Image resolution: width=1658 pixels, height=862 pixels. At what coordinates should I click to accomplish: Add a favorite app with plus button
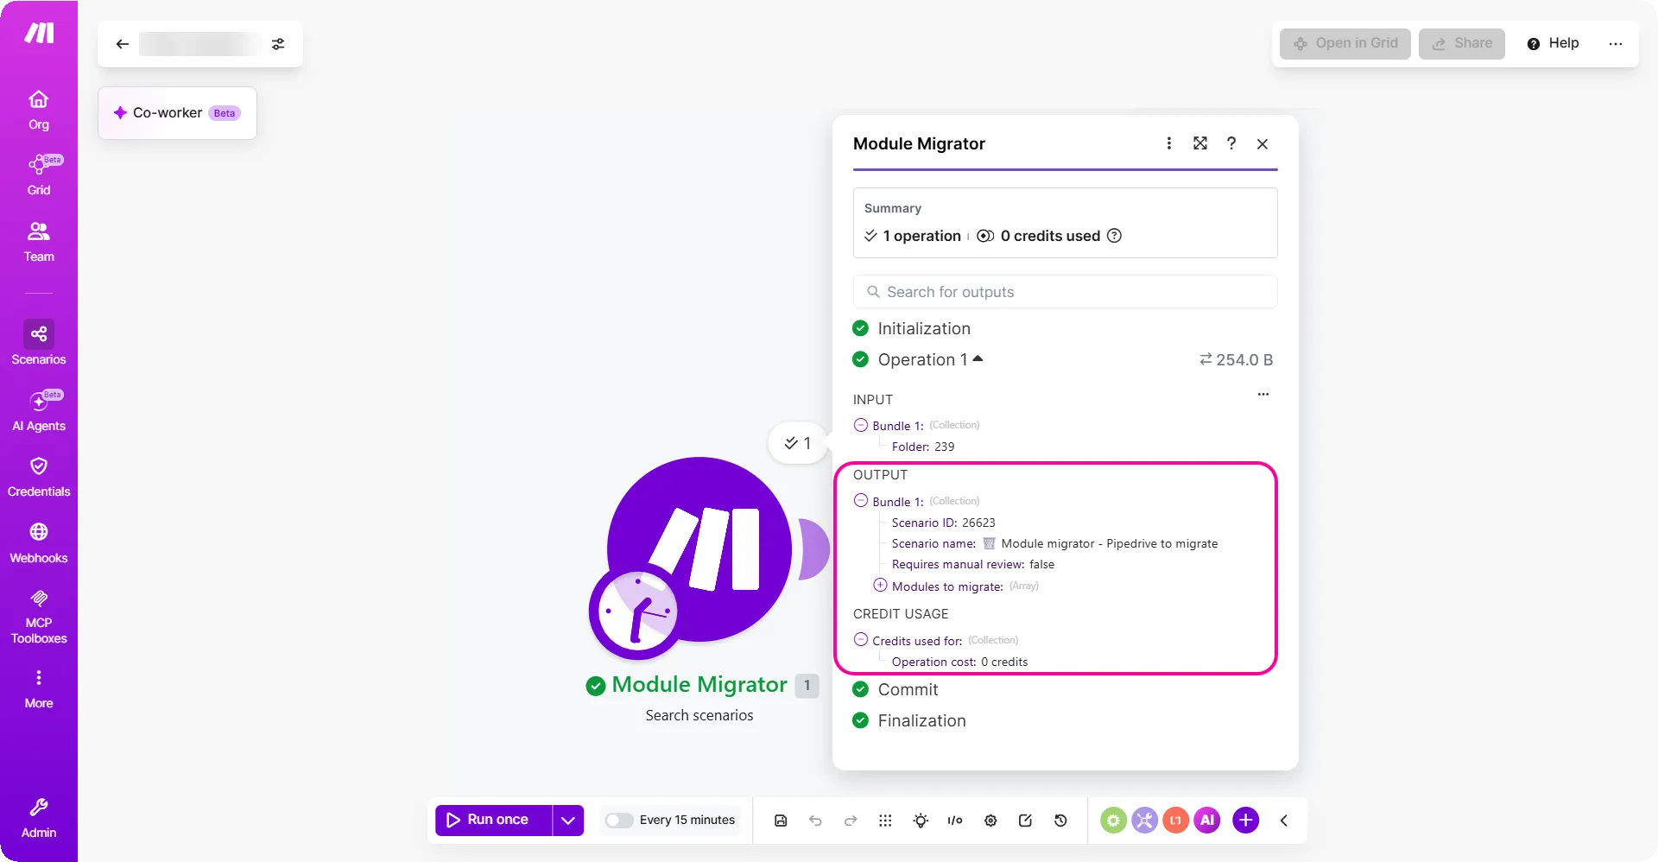click(x=1245, y=821)
